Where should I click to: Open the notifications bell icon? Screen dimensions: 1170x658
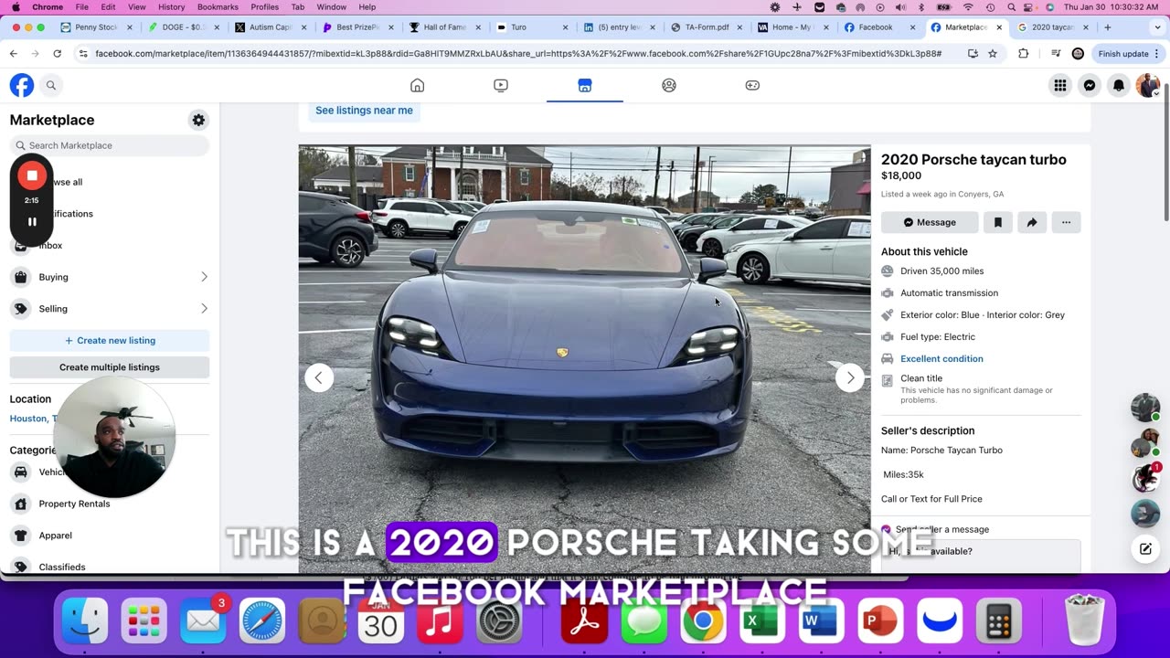(x=1119, y=85)
